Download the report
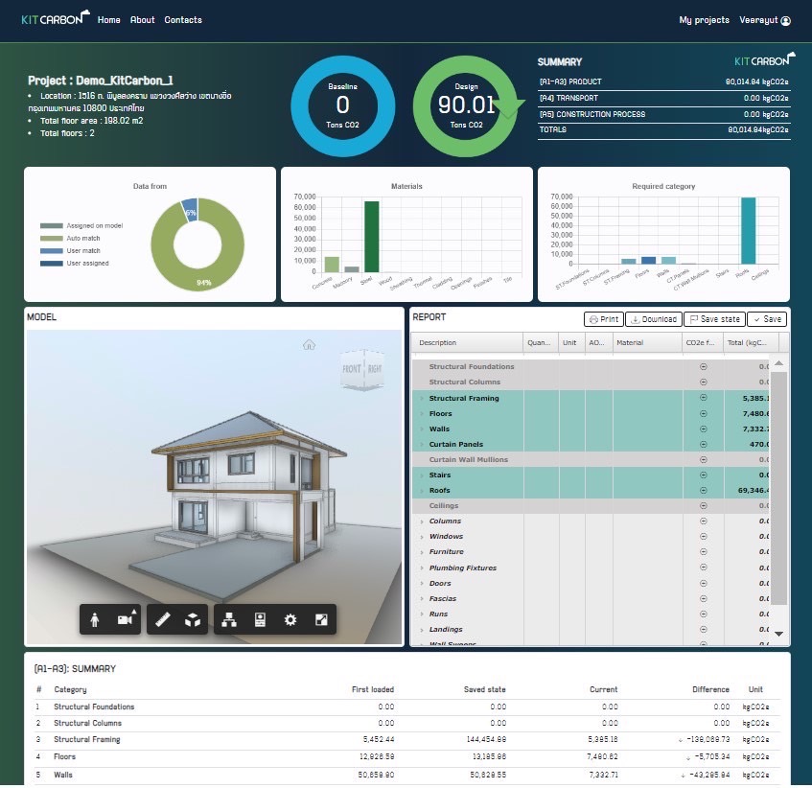 (654, 319)
